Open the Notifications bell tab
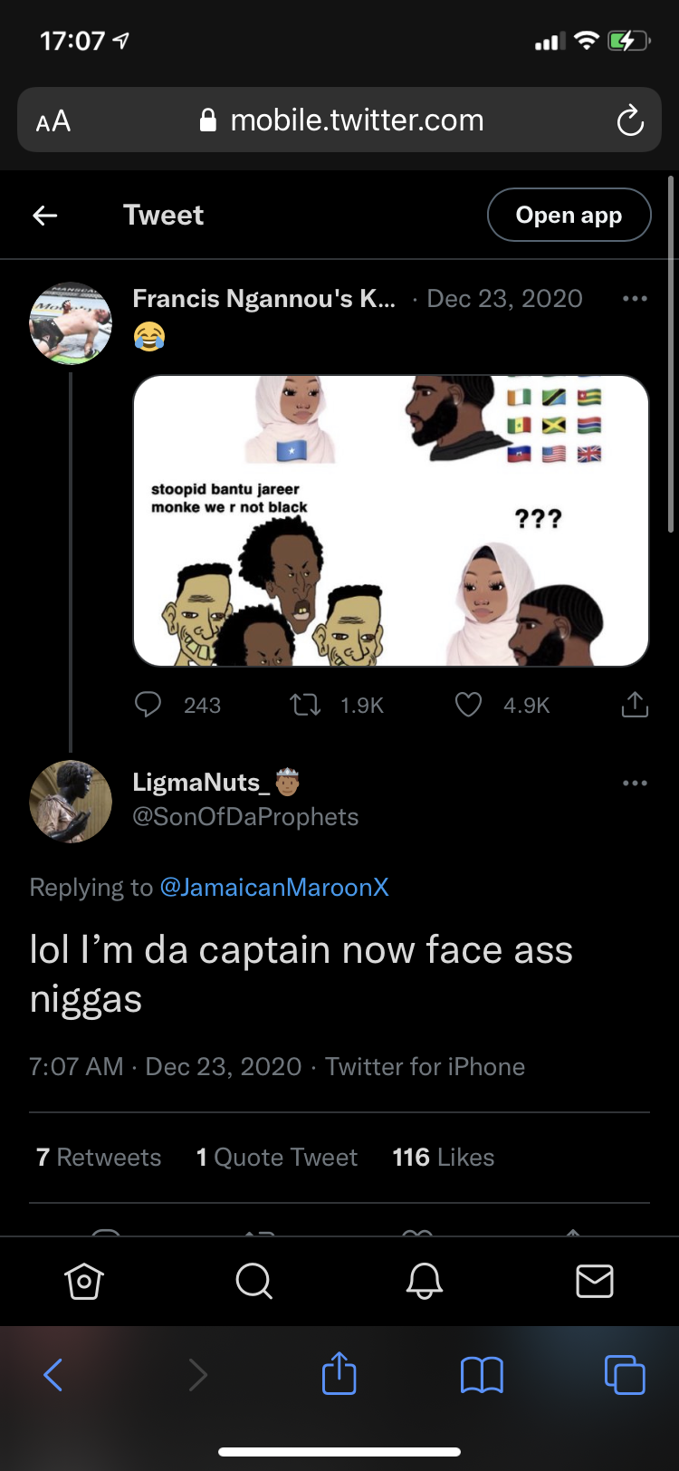679x1471 pixels. (424, 1281)
